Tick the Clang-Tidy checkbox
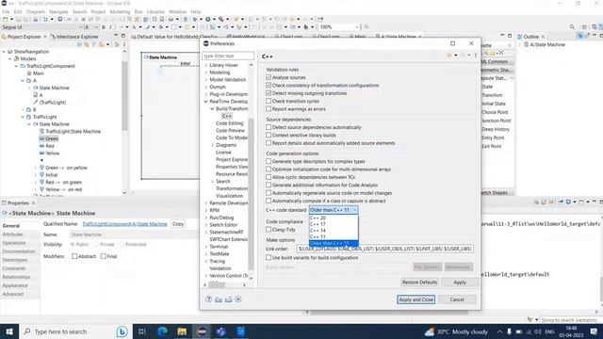 [x=269, y=230]
